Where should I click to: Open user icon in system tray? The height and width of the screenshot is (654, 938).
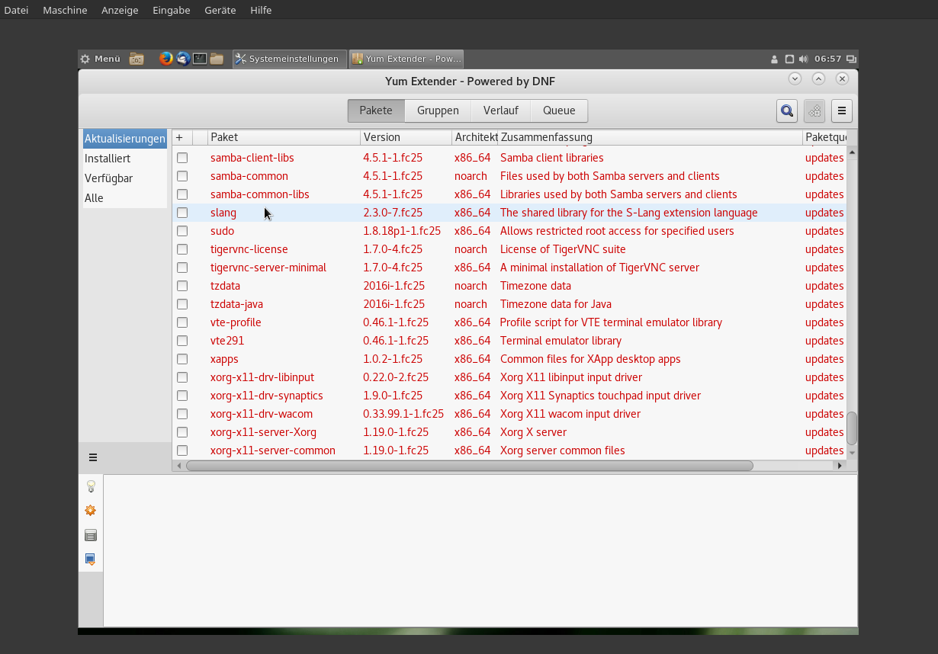pos(775,59)
